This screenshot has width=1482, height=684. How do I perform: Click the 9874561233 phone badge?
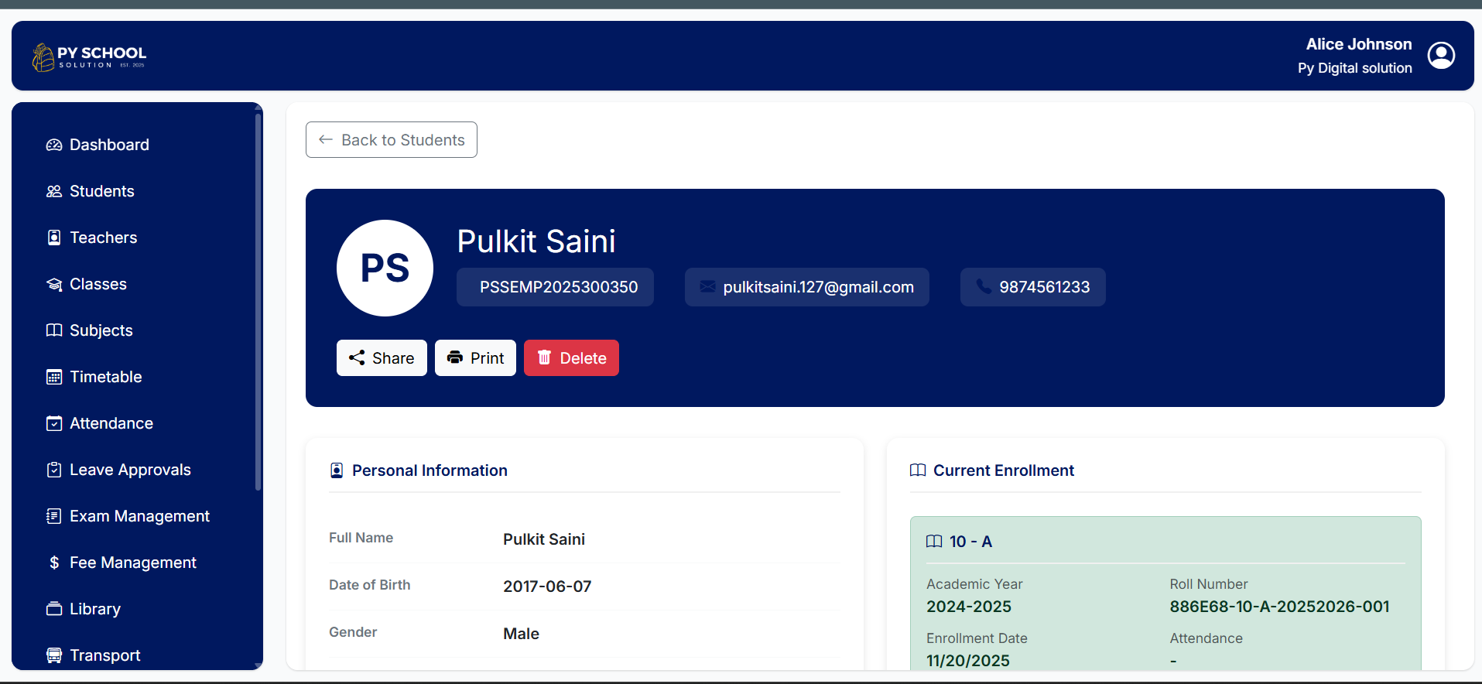[x=1033, y=287]
